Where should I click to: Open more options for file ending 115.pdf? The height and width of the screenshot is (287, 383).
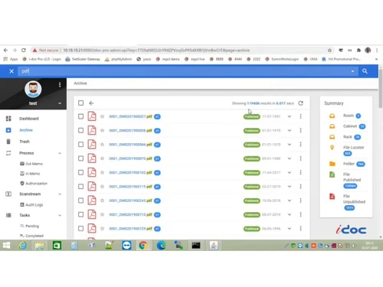300,187
